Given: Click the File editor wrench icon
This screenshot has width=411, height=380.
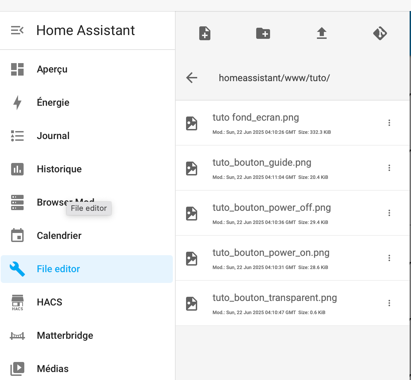Looking at the screenshot, I should click(17, 269).
